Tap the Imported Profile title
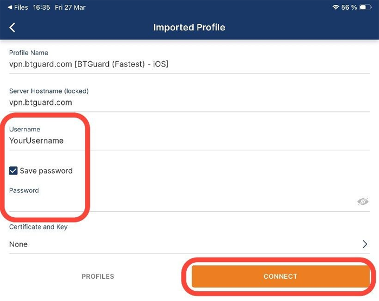The image size is (379, 301). click(x=189, y=28)
